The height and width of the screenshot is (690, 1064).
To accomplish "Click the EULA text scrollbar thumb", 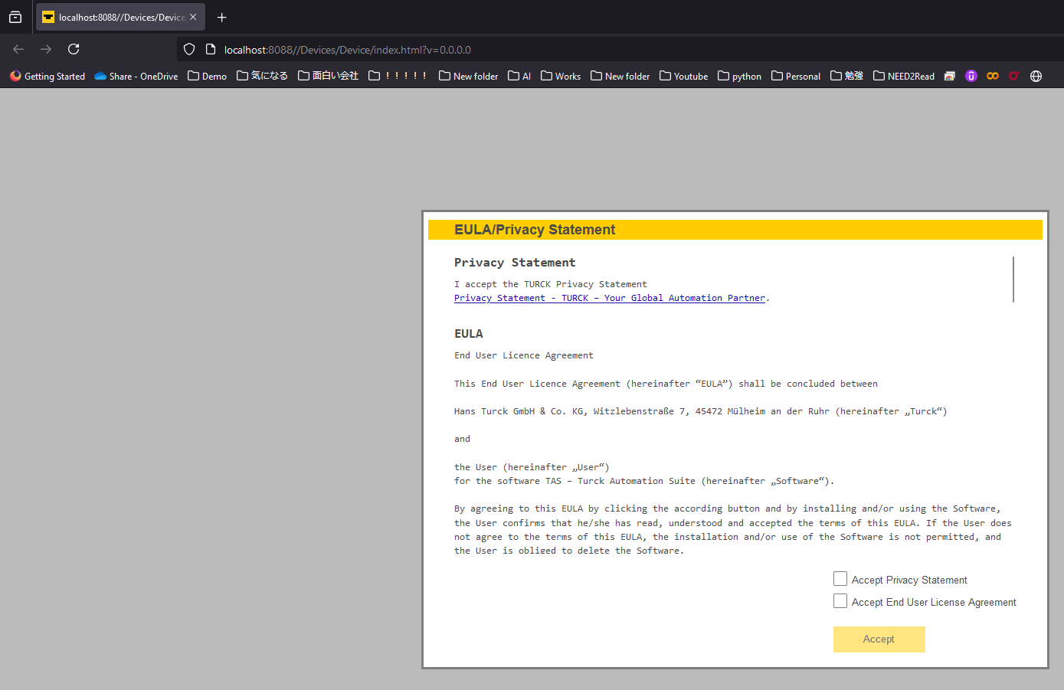I will 1013,280.
